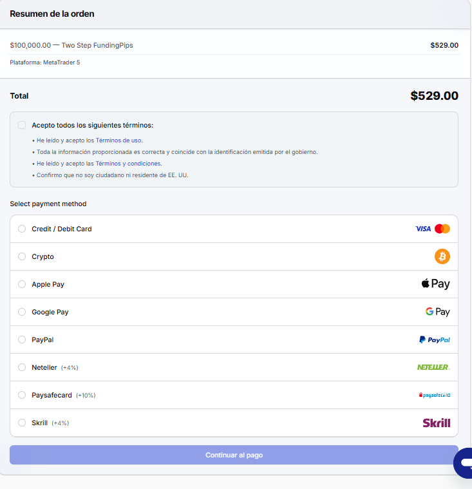Select the Paysafecard (+10%) radio button
Screen dimensions: 472x489
click(22, 395)
